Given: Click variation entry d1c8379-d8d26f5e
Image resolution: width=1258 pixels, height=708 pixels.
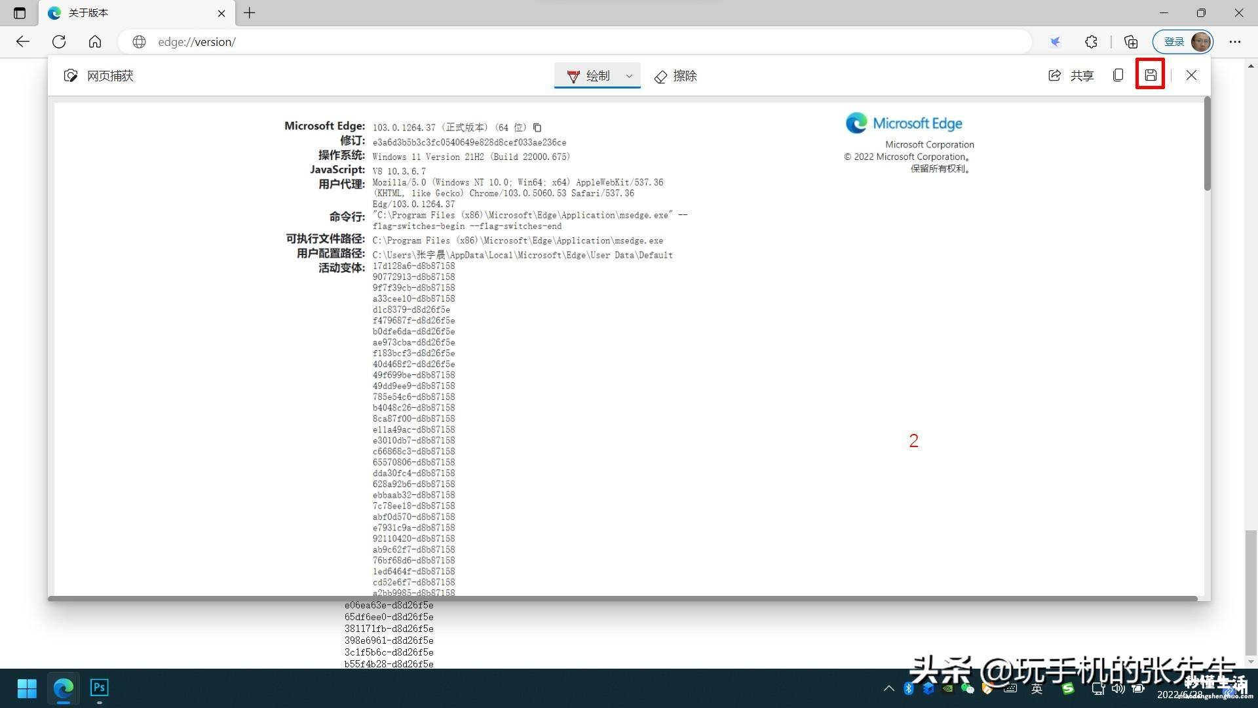Looking at the screenshot, I should pyautogui.click(x=411, y=309).
